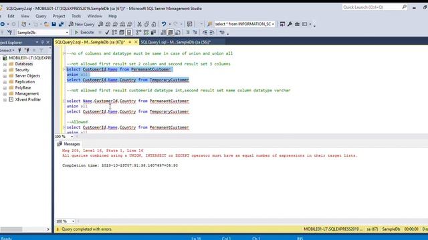Open the Tools menu
This screenshot has height=240, width=428.
pyautogui.click(x=76, y=16)
